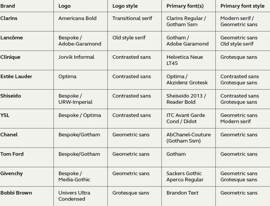Select the Americana Bold logo cell
The width and height of the screenshot is (270, 206).
80,22
